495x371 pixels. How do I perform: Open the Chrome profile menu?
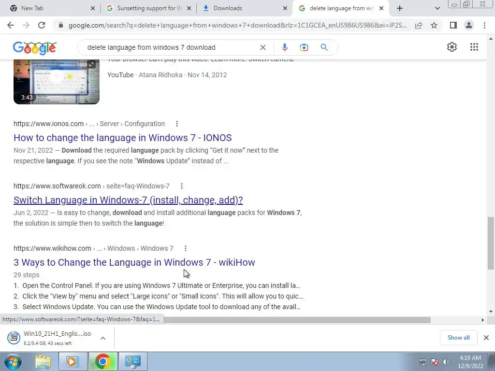[x=469, y=25]
